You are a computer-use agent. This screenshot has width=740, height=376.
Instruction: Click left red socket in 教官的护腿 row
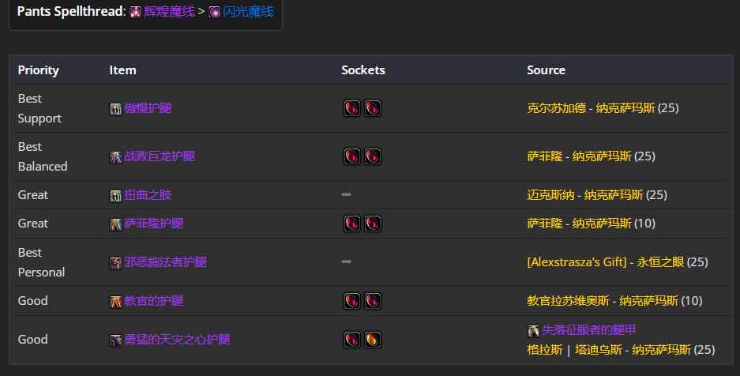(x=352, y=301)
